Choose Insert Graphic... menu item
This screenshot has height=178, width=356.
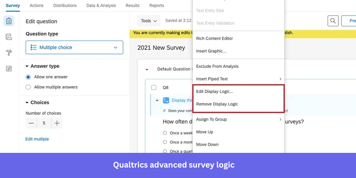click(x=238, y=51)
